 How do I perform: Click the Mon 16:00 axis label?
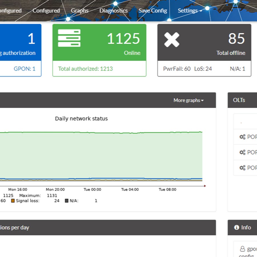(x=18, y=190)
